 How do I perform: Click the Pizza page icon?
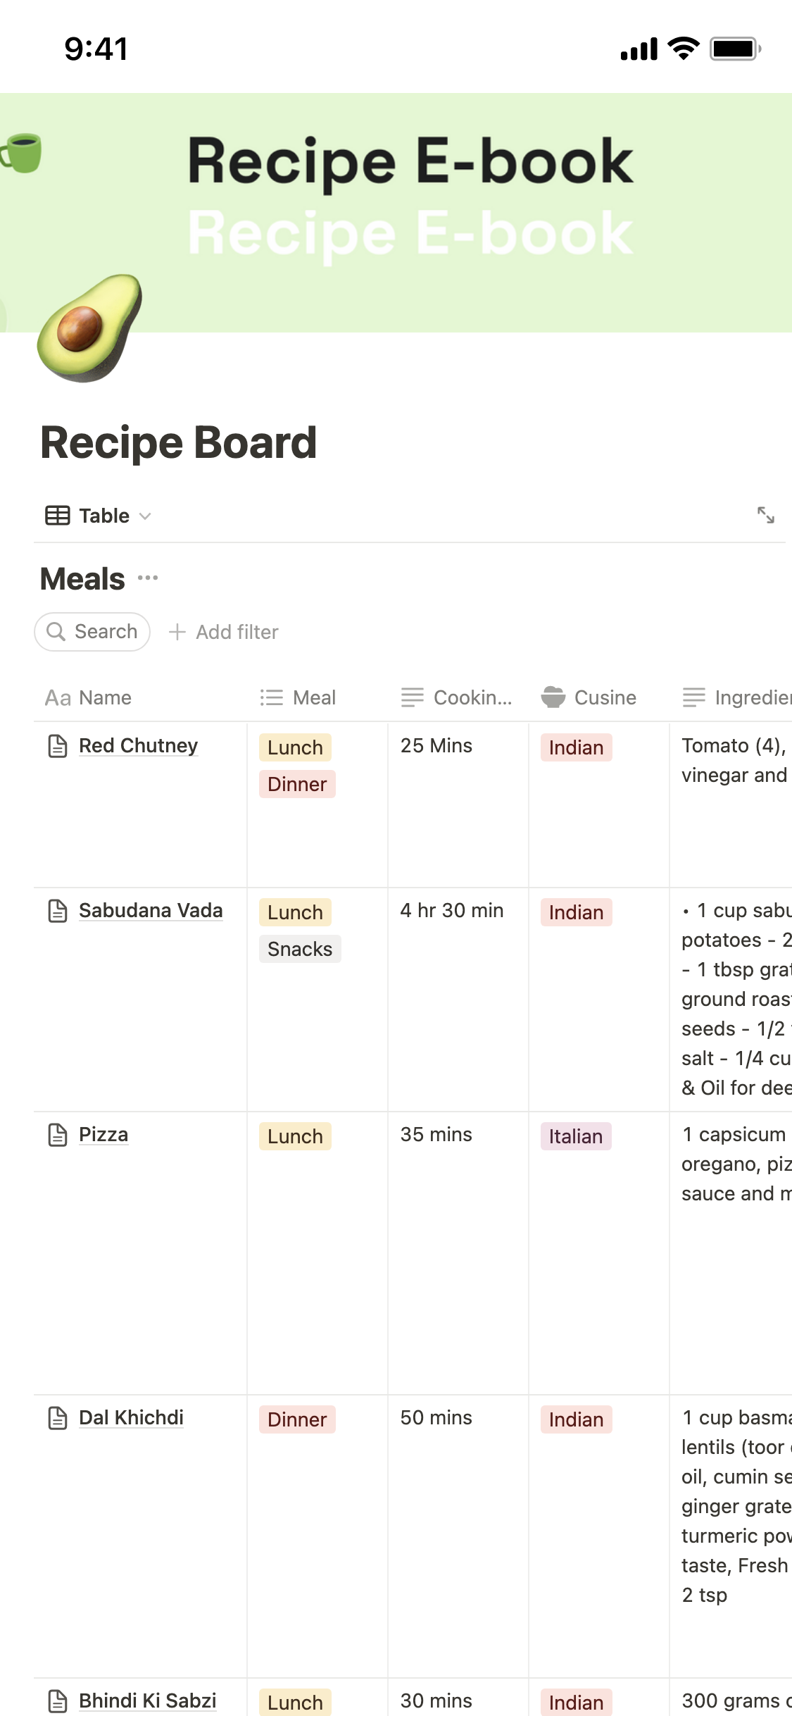coord(58,1135)
